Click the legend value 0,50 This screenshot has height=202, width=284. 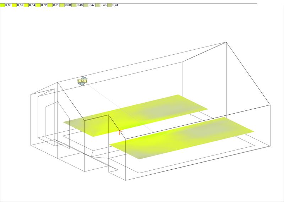(x=68, y=5)
